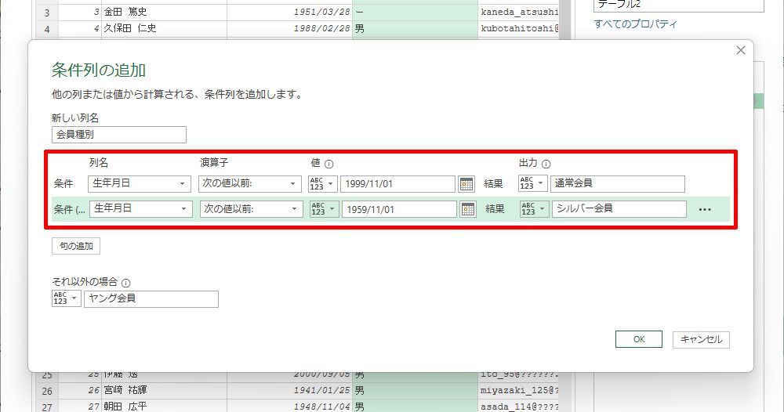Open first row 演算子 dropdown 次の値以前
Viewport: 784px width, 412px height.
point(250,184)
